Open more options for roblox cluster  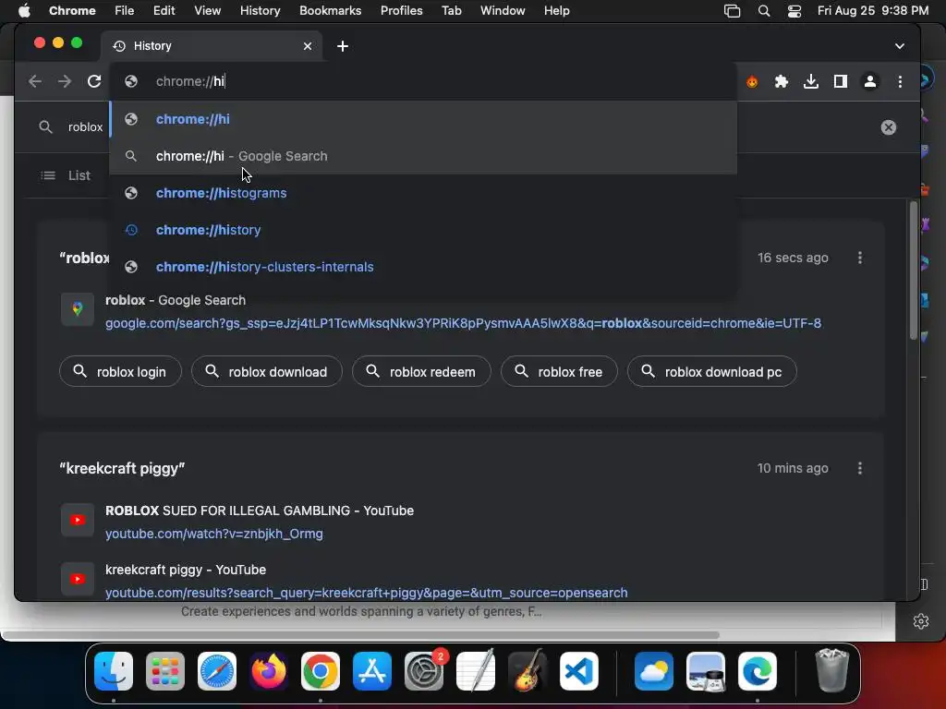860,258
